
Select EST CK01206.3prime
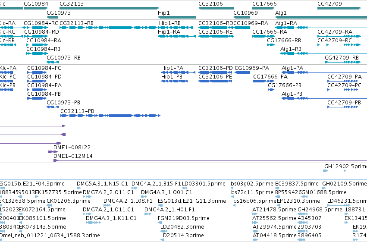coord(68,201)
